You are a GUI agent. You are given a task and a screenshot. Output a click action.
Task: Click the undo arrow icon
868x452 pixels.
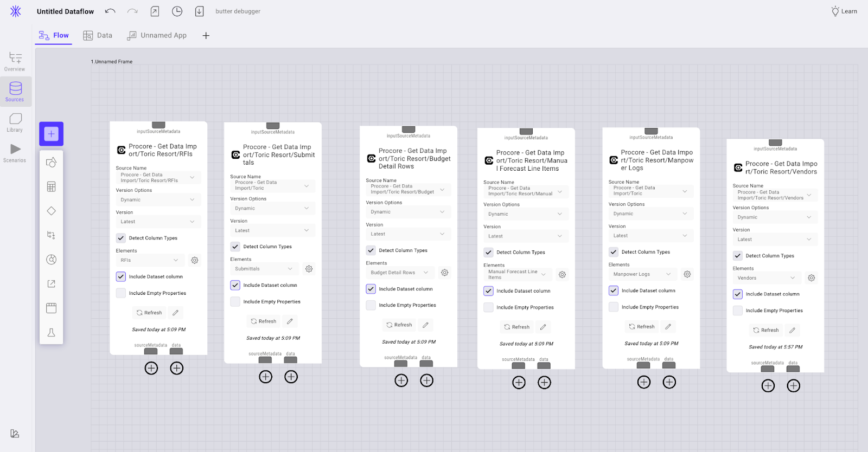click(x=110, y=11)
